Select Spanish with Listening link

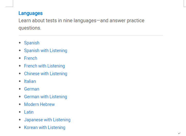46,50
